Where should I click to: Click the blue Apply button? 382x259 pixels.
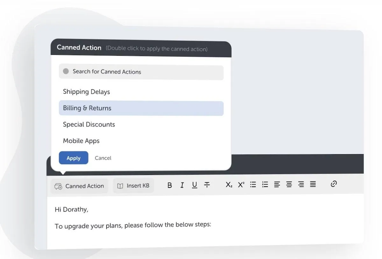[74, 158]
